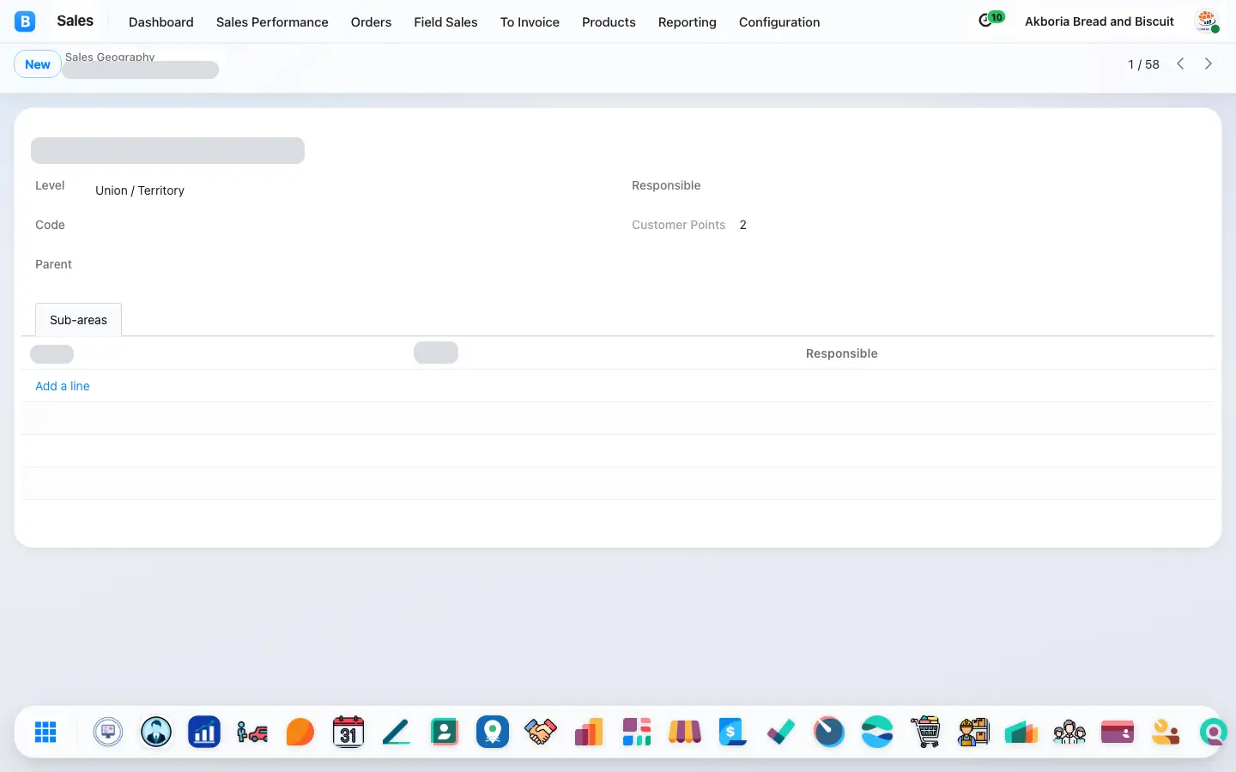This screenshot has height=772, width=1236.
Task: Expand the Reporting menu
Action: tap(687, 21)
